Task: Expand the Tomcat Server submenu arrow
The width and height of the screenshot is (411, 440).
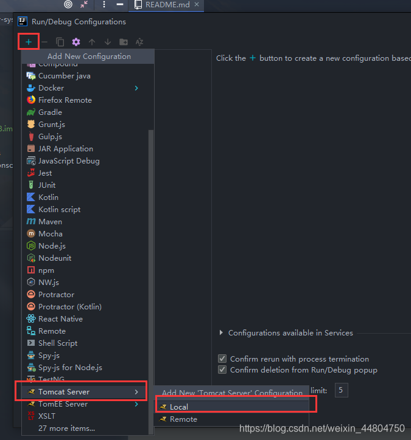Action: [x=136, y=392]
